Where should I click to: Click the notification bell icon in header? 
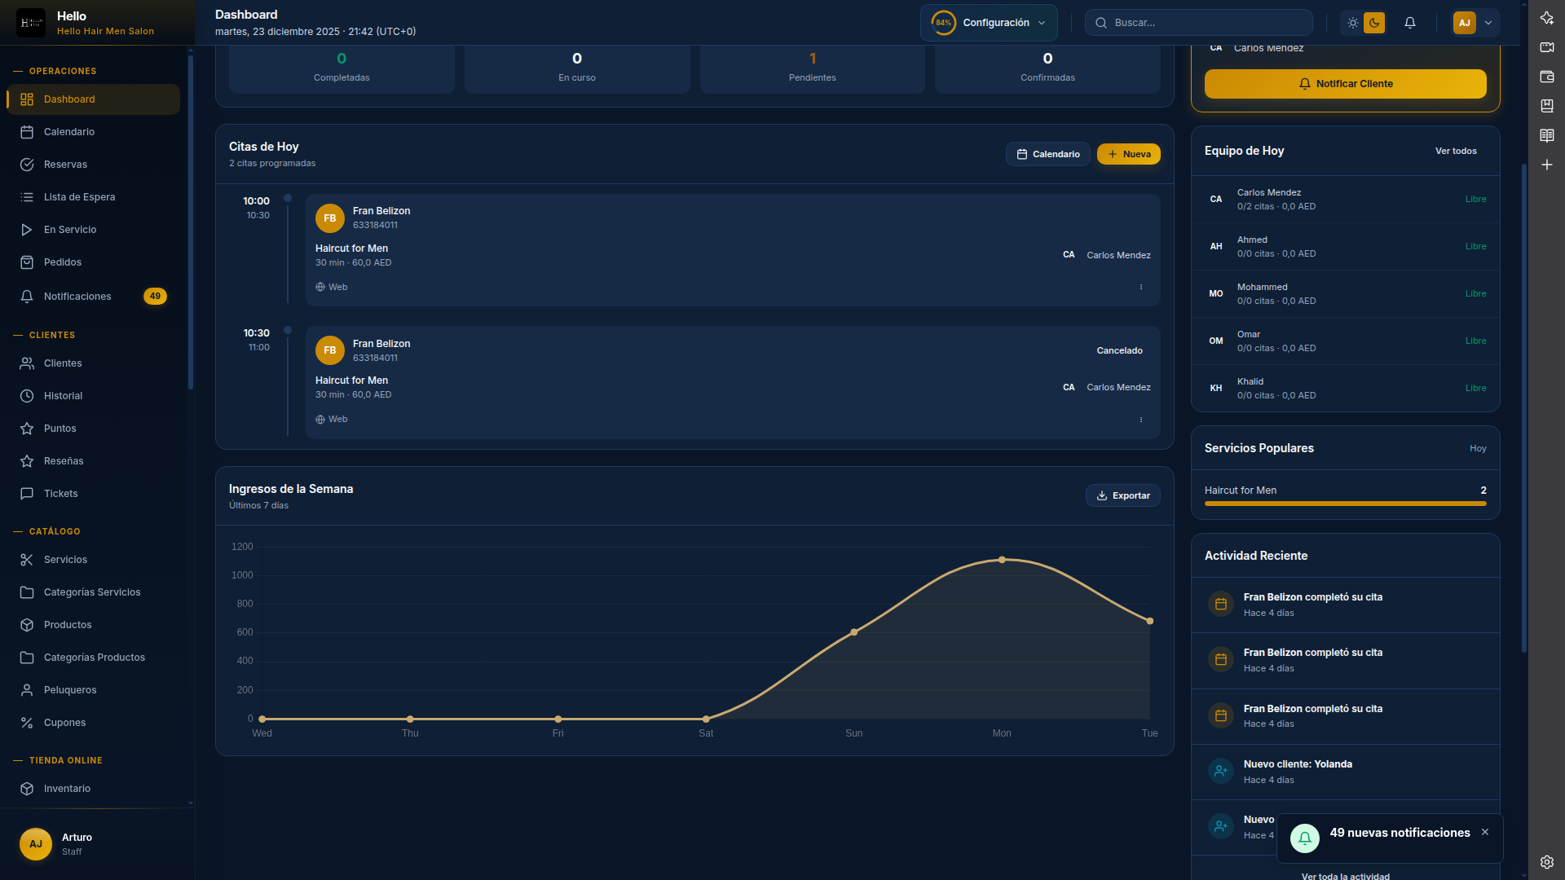[x=1410, y=23]
